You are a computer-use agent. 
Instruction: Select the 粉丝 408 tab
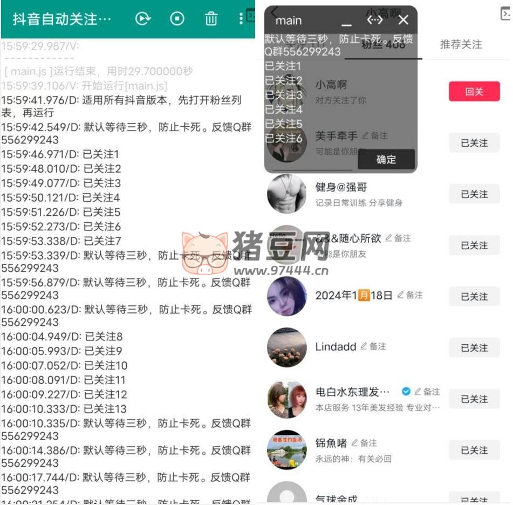383,44
